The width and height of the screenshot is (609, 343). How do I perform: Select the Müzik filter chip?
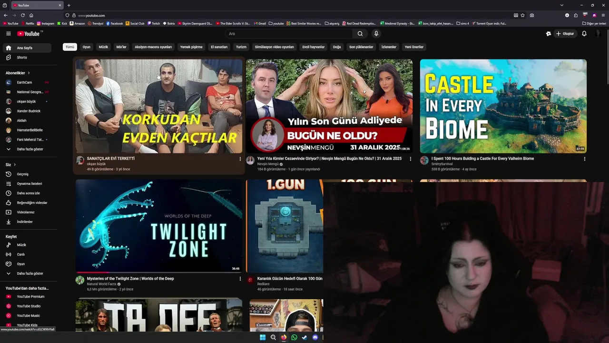[103, 47]
